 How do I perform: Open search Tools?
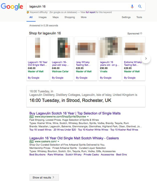139,17
